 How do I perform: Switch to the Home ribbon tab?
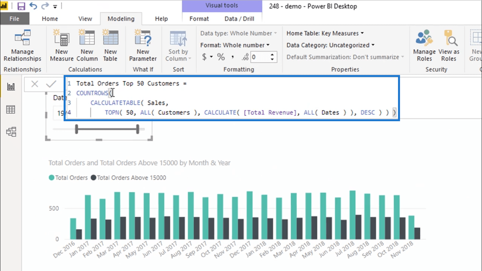click(x=50, y=19)
